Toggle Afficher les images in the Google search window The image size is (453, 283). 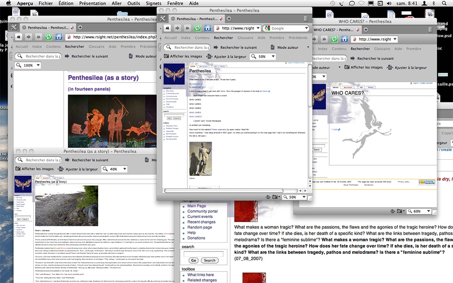click(183, 56)
